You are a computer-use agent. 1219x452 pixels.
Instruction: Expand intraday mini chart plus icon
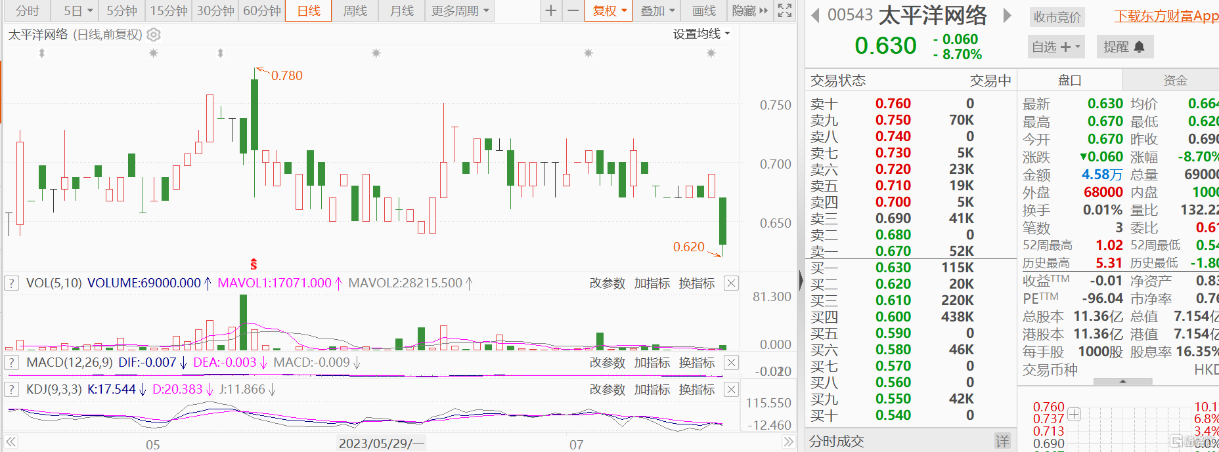coord(1074,414)
